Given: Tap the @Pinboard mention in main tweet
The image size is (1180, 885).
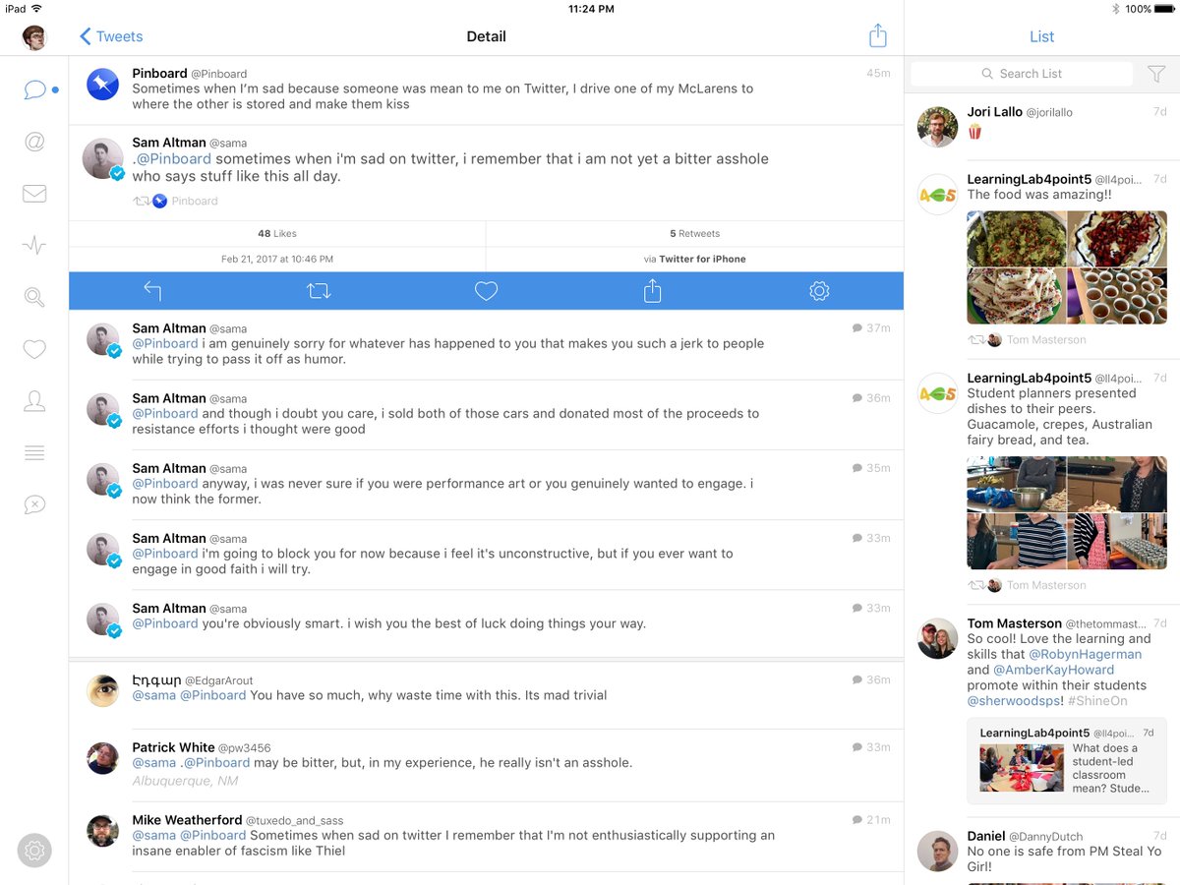Looking at the screenshot, I should [x=174, y=158].
